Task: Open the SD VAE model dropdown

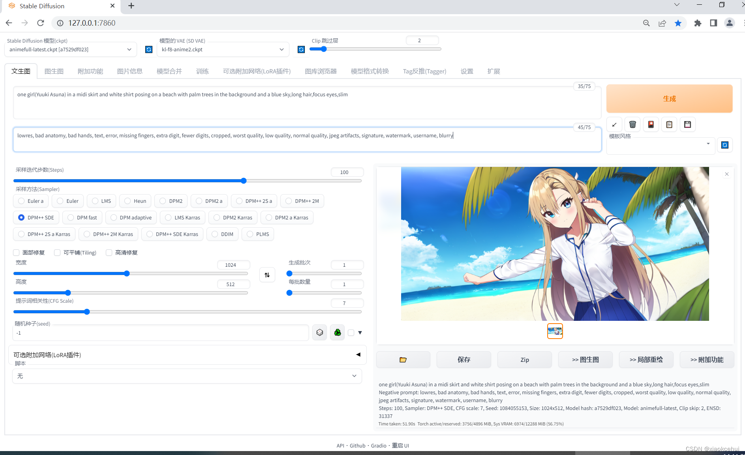Action: 223,49
